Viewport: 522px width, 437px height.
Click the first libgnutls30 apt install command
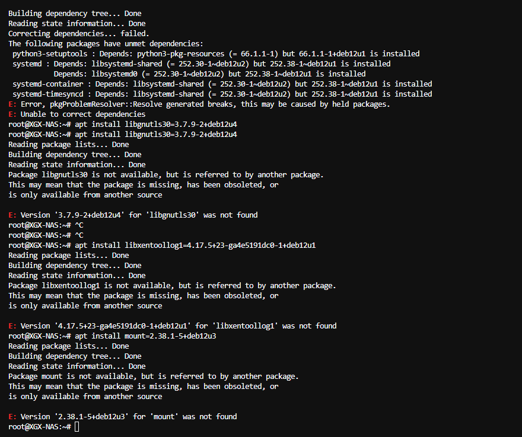click(x=123, y=124)
